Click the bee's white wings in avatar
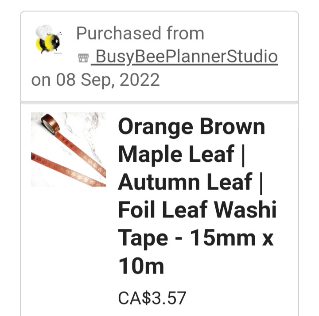Image resolution: width=319 pixels, height=316 pixels. click(44, 31)
